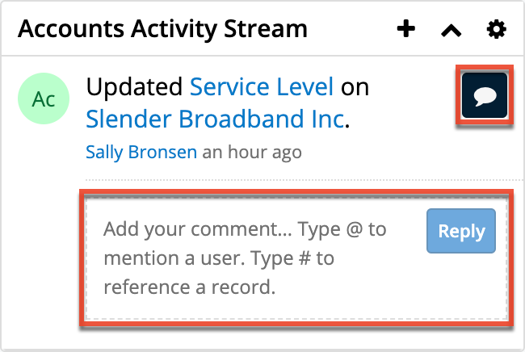Click the plus icon to create a post

tap(406, 30)
